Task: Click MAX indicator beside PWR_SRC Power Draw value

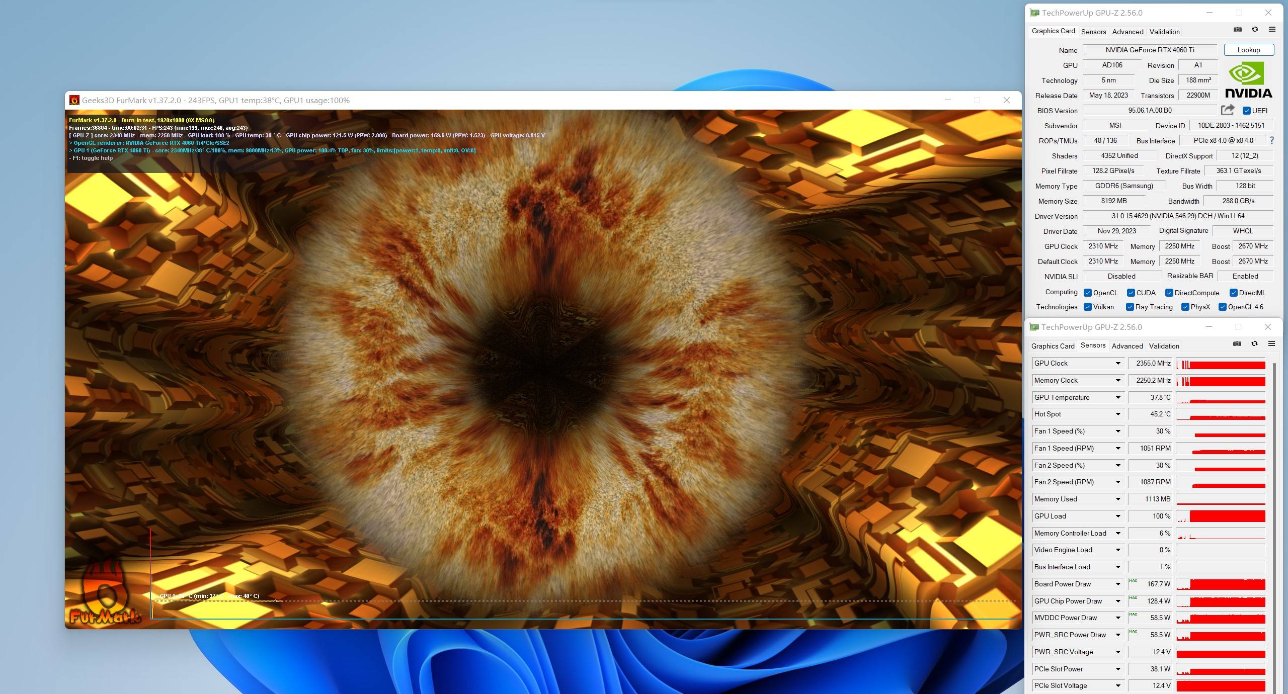Action: pos(1133,631)
